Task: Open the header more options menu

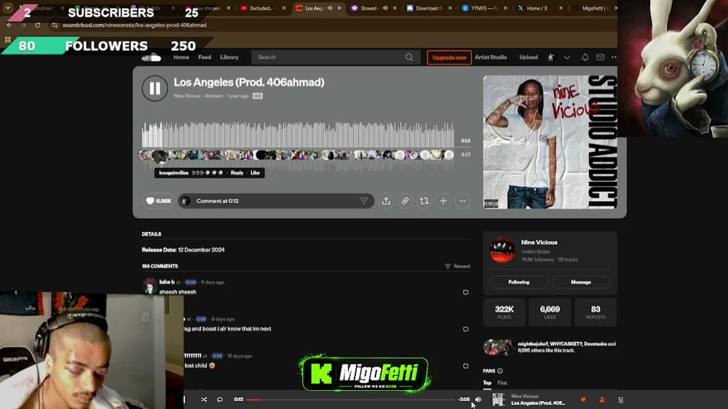Action: click(x=614, y=57)
